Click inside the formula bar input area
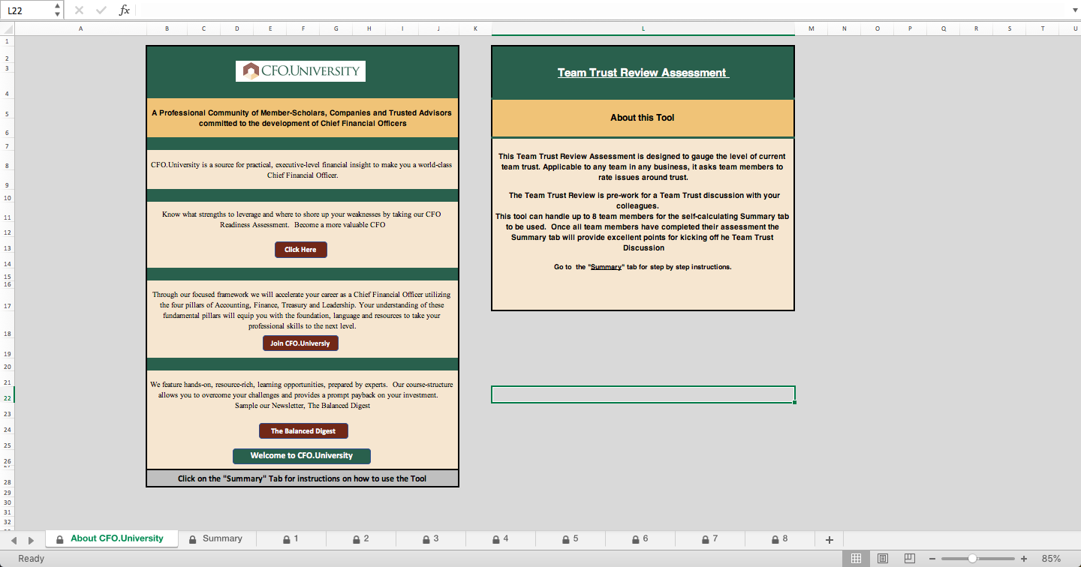Image resolution: width=1081 pixels, height=567 pixels. click(601, 10)
